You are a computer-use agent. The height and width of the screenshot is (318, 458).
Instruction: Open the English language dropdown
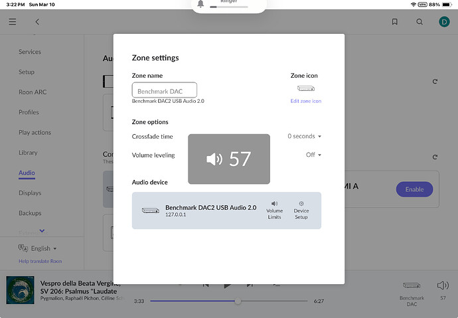[44, 248]
